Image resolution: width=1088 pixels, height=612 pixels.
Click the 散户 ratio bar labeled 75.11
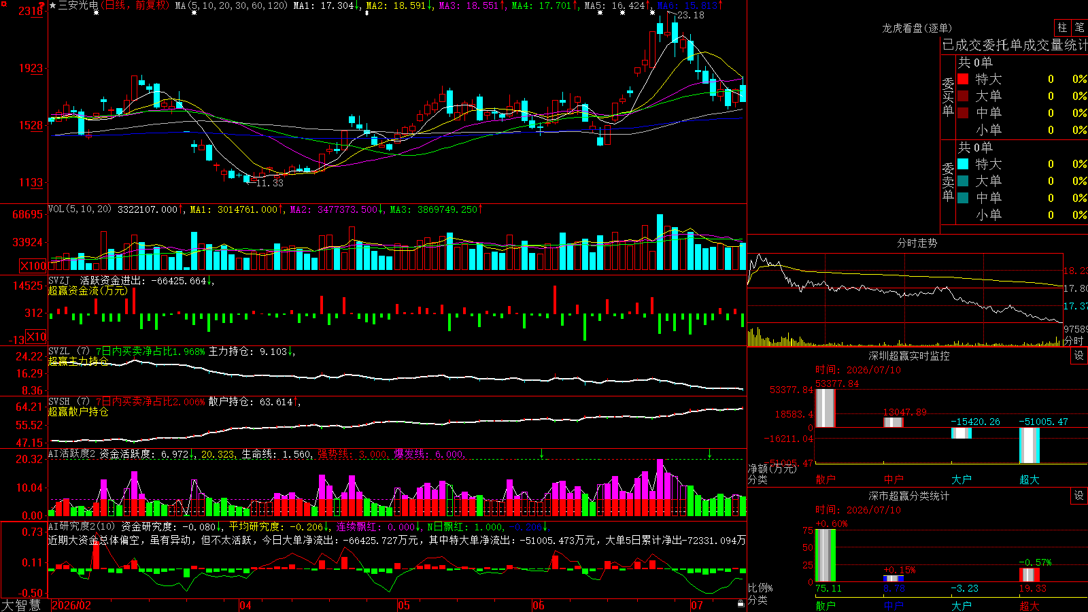[x=826, y=556]
